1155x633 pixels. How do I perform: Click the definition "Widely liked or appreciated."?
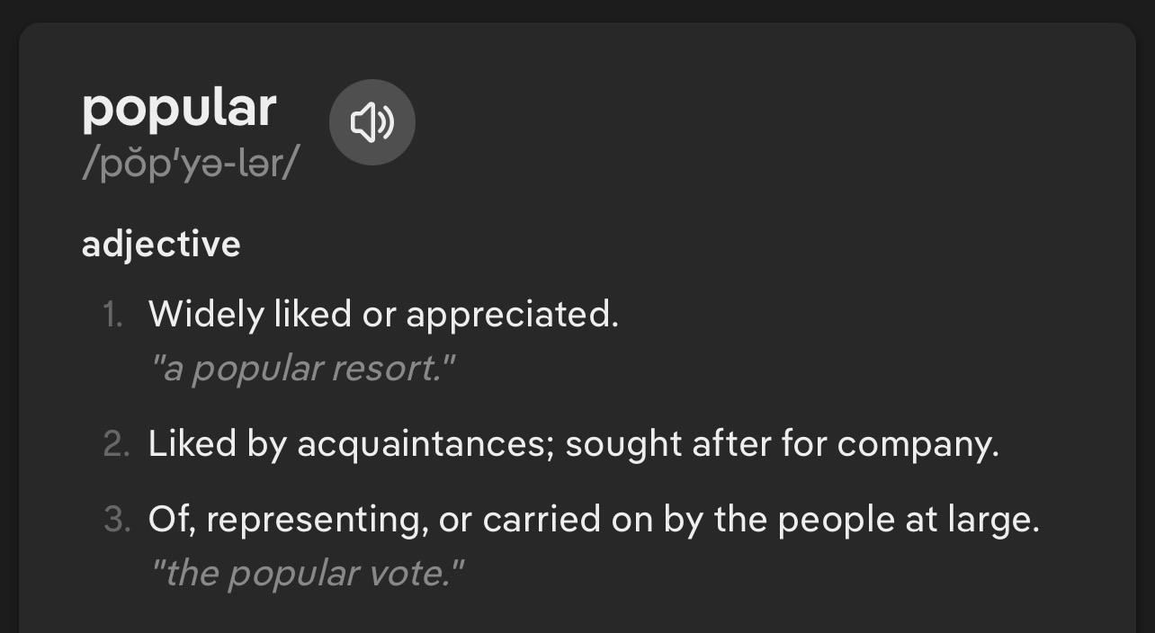pos(383,314)
